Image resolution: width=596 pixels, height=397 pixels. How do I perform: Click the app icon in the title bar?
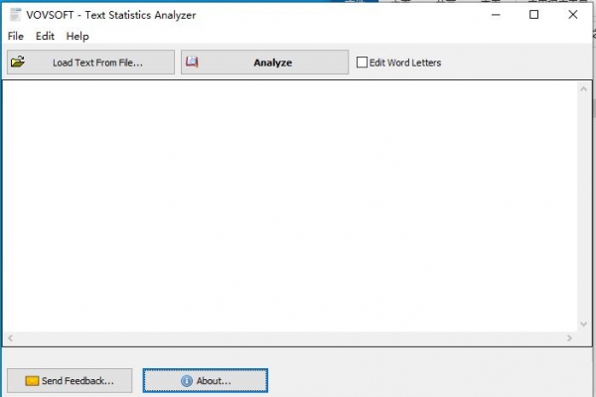click(15, 15)
